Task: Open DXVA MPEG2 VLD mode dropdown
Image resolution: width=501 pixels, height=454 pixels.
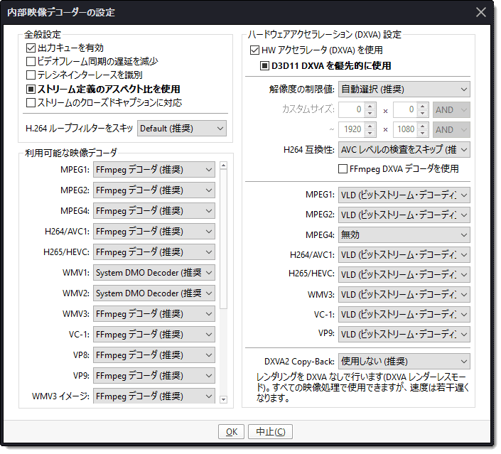Action: tap(404, 215)
